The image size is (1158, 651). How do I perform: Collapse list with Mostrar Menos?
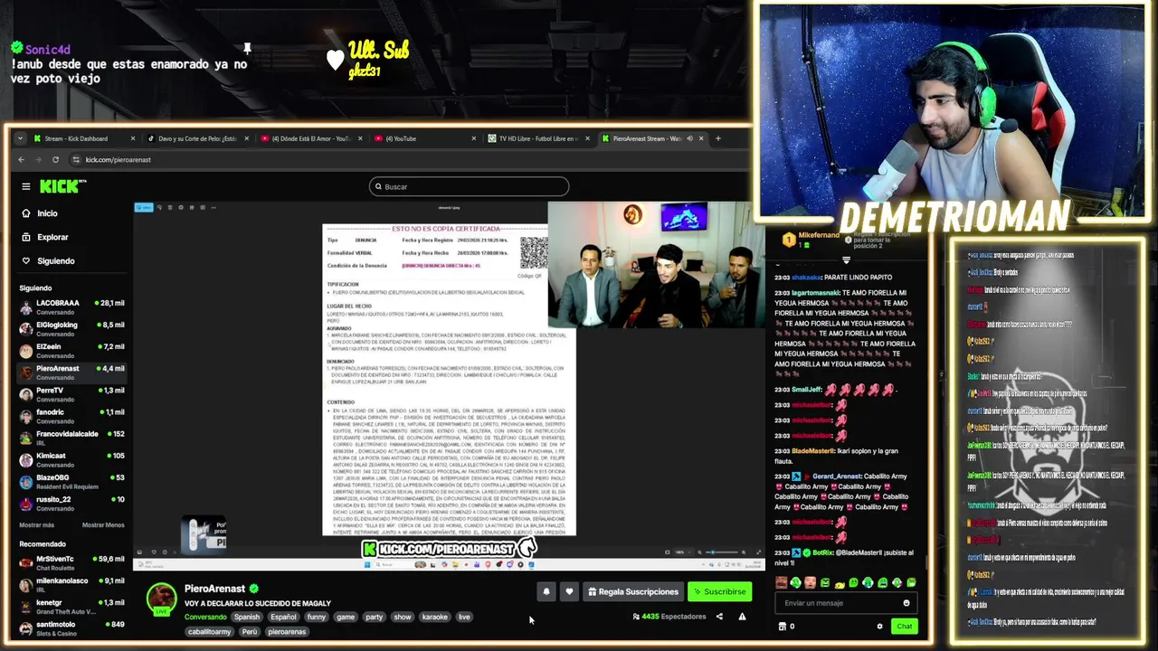[x=103, y=524]
